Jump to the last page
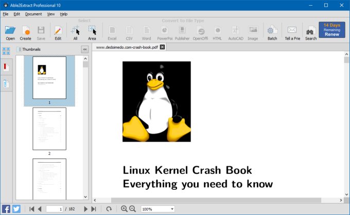Screen dimensions: 350x215 tap(94, 209)
